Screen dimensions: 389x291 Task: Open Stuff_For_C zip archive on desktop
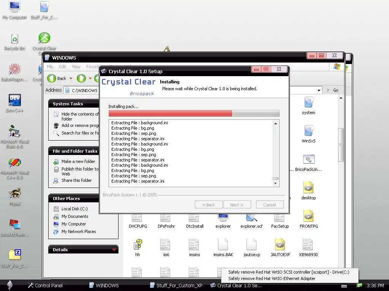(x=14, y=258)
